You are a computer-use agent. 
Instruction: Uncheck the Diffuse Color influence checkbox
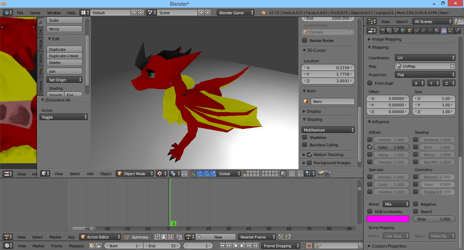point(370,147)
